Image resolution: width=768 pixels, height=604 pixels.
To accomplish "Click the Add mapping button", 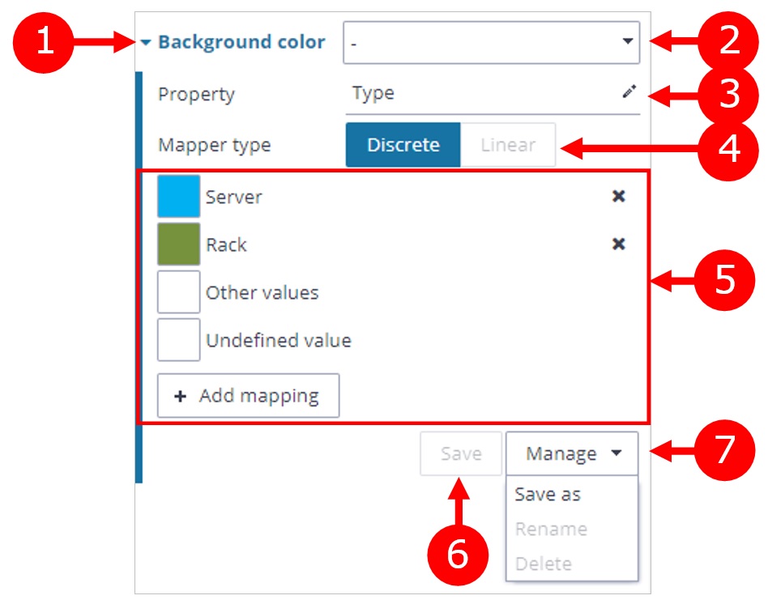I will [248, 396].
